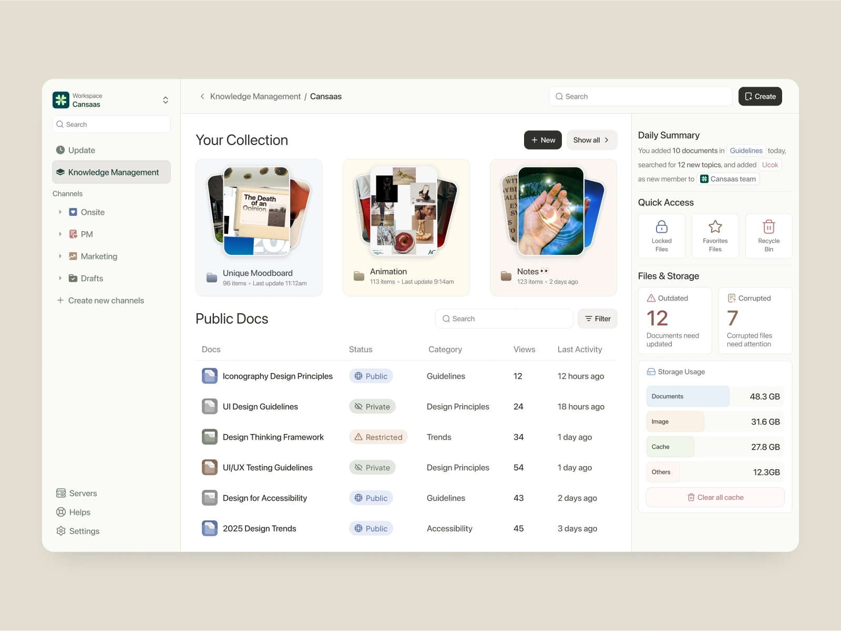This screenshot has width=841, height=631.
Task: Go back with the breadcrumb arrow
Action: [x=202, y=97]
